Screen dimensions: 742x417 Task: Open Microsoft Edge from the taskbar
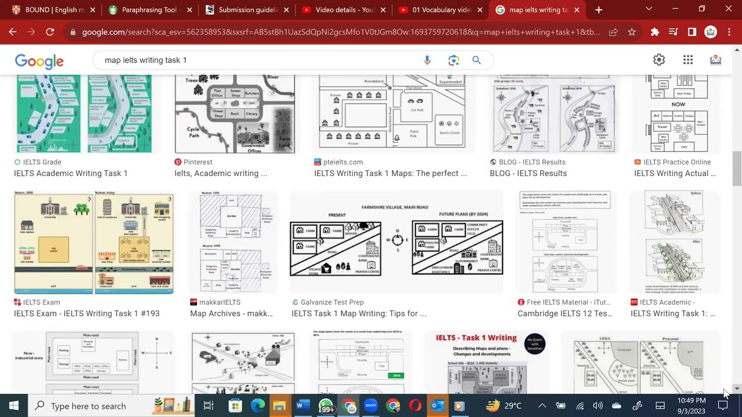pyautogui.click(x=257, y=406)
